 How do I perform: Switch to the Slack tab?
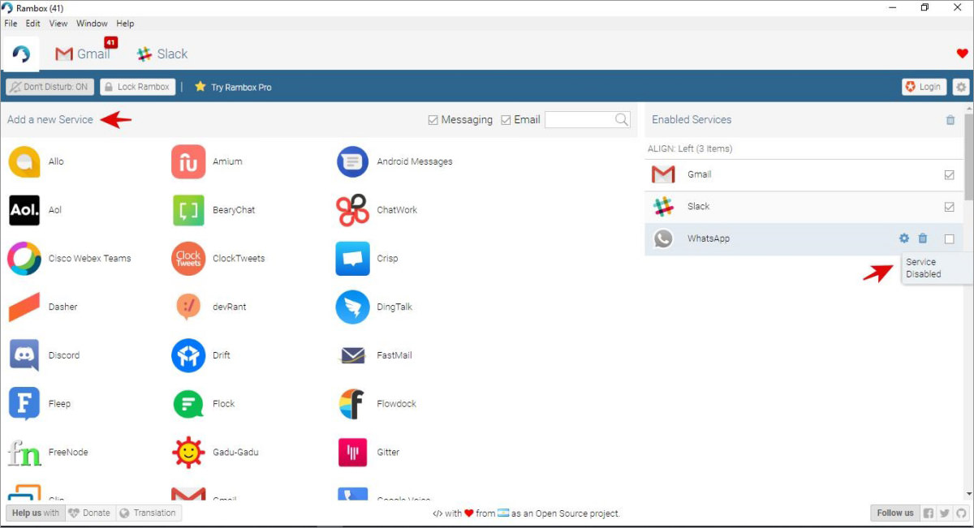[x=162, y=54]
